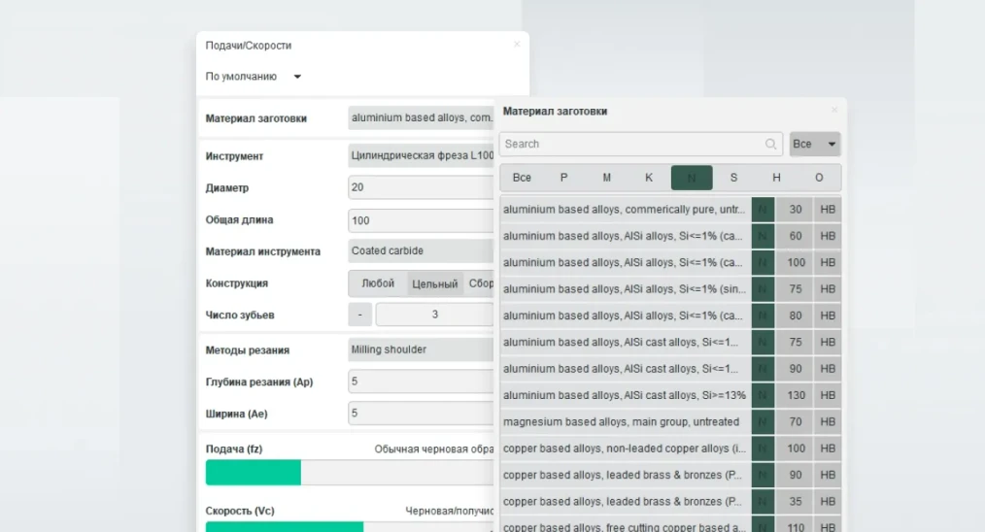Screen dimensions: 985x532
Task: Click the Глубина резания (Ap) field
Action: 421,382
